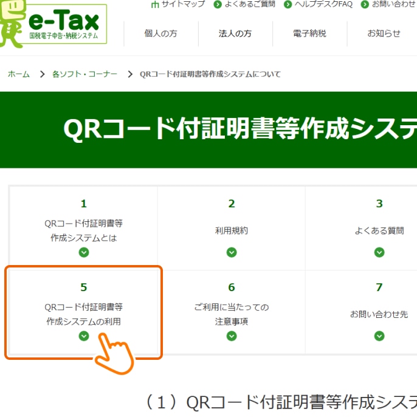Jump to section 2 利用規約
The width and height of the screenshot is (417, 417).
pyautogui.click(x=232, y=228)
